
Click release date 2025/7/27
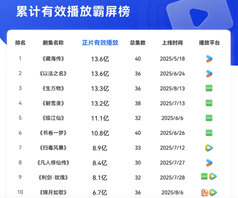[x=172, y=163]
